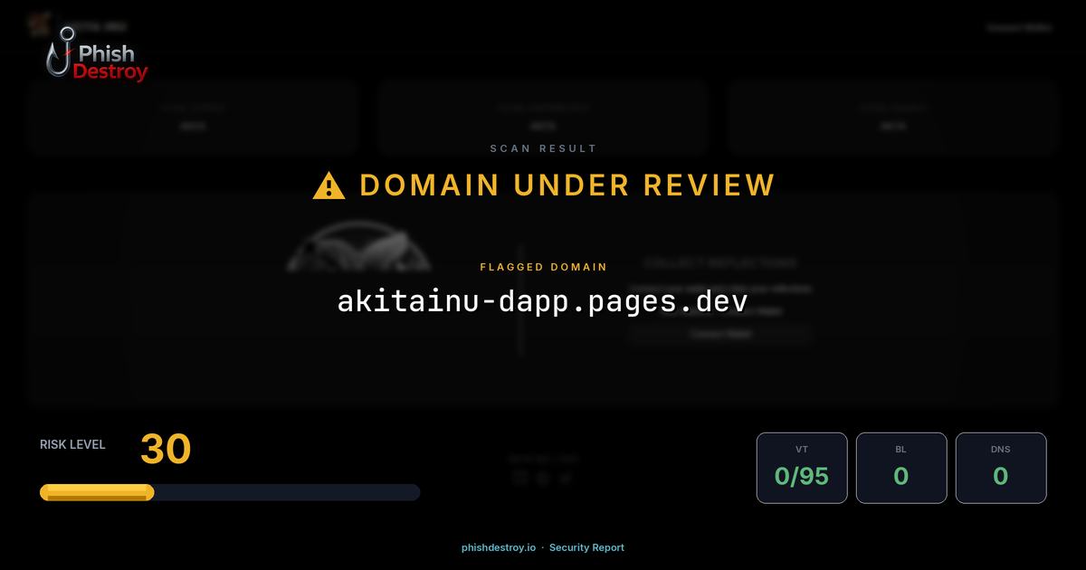Click the BL 0 score card
This screenshot has height=570, width=1086.
click(901, 468)
